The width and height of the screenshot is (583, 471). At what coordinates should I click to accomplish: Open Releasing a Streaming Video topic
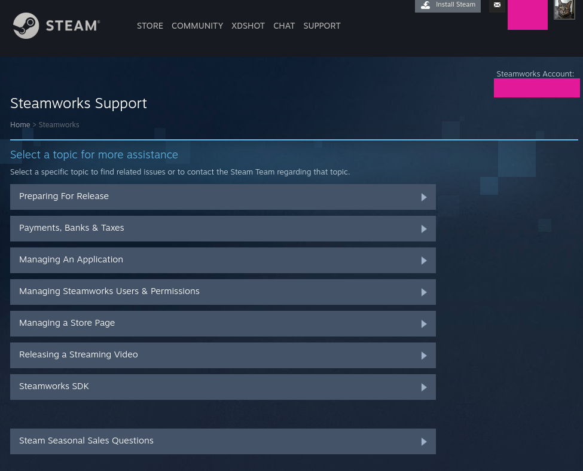tap(222, 356)
